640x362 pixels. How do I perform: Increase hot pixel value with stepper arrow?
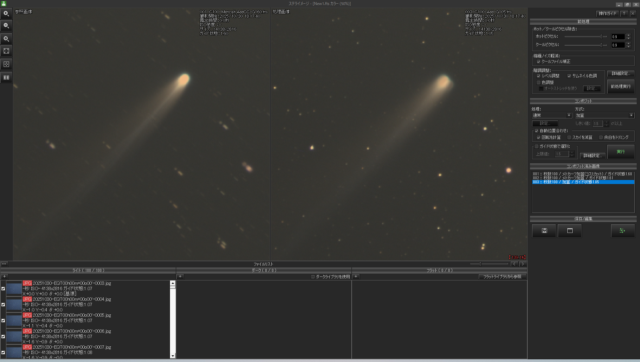click(628, 35)
